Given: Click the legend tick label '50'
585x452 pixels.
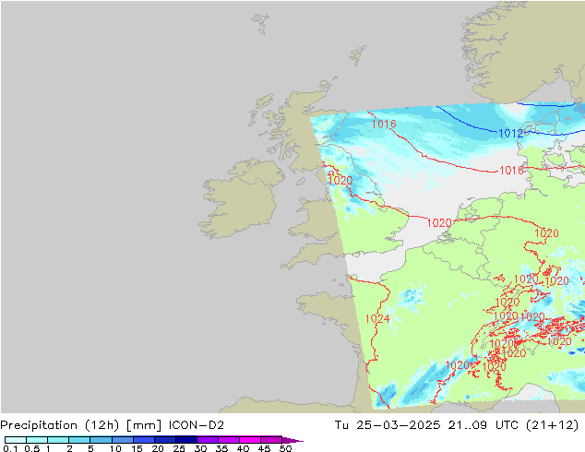Looking at the screenshot, I should click(285, 448).
